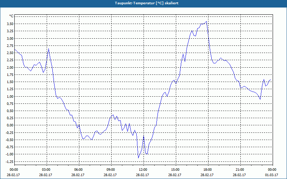Image resolution: width=287 pixels, height=179 pixels.
Task: Select the 2,00 y-axis value
Action: pos(10,68)
